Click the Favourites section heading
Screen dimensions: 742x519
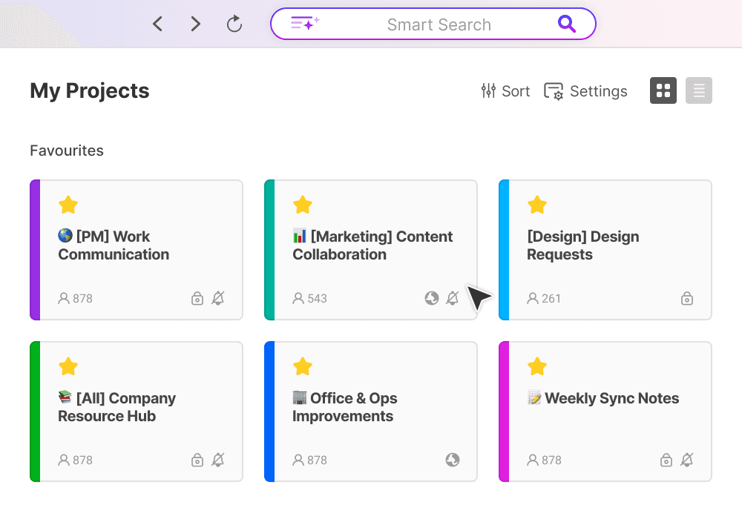(x=67, y=151)
